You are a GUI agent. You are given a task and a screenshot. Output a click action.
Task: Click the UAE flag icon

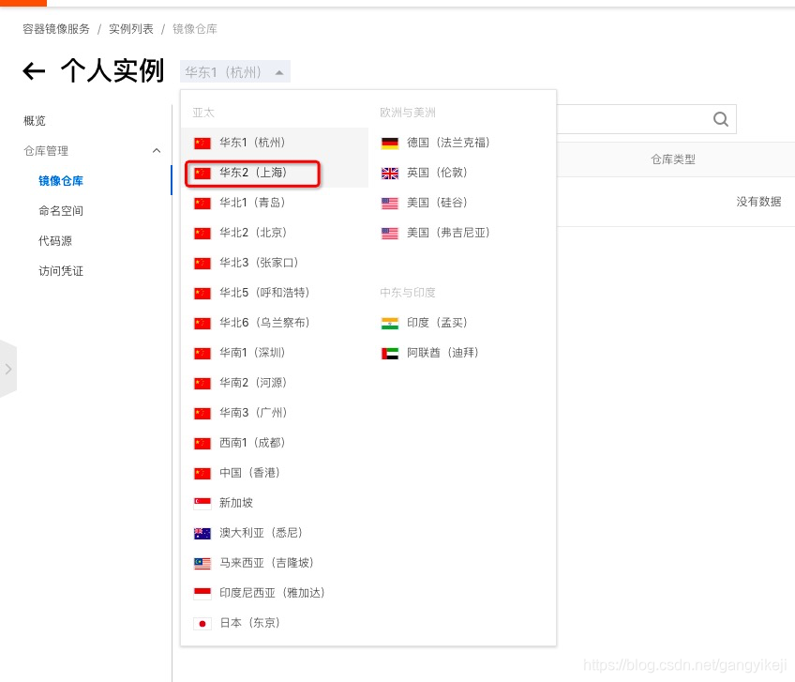click(390, 353)
